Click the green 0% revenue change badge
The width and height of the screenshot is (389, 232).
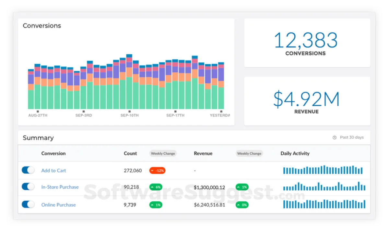pyautogui.click(x=242, y=205)
